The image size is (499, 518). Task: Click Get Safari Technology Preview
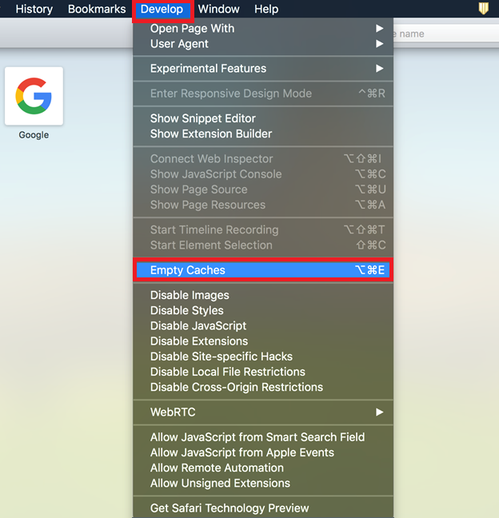(x=229, y=508)
